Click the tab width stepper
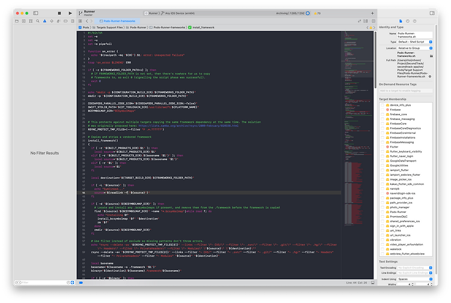Screen dimensions: 451x303 (x=413, y=284)
